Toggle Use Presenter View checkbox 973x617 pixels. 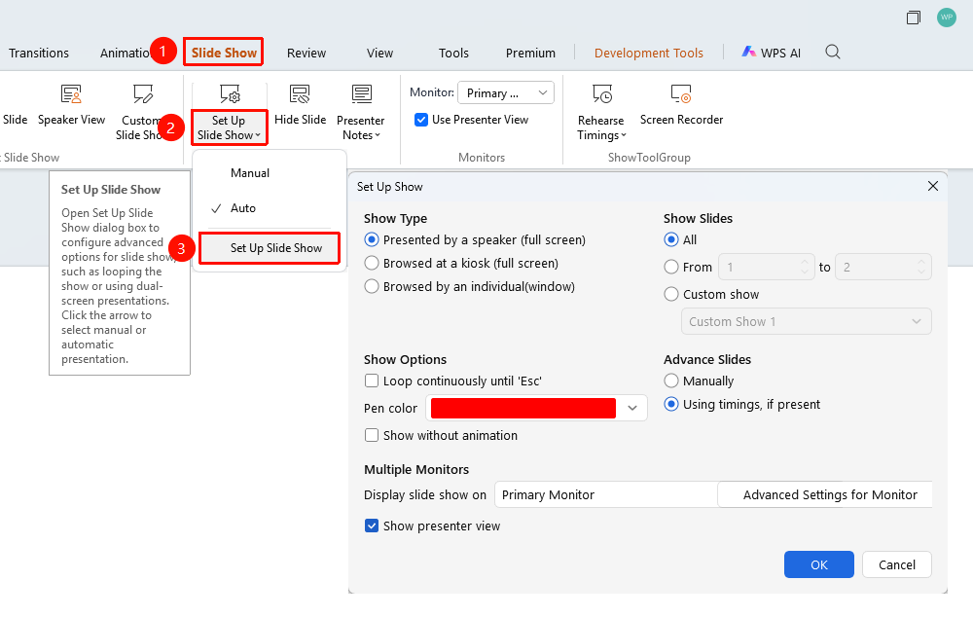click(421, 120)
